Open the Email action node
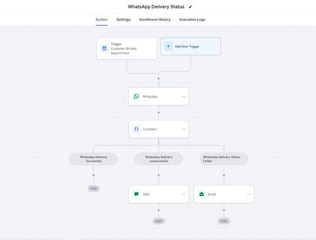The height and width of the screenshot is (240, 316). [224, 194]
